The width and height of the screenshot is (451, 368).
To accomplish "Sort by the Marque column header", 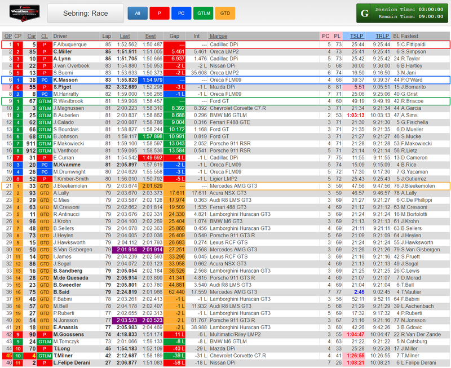I will point(218,36).
